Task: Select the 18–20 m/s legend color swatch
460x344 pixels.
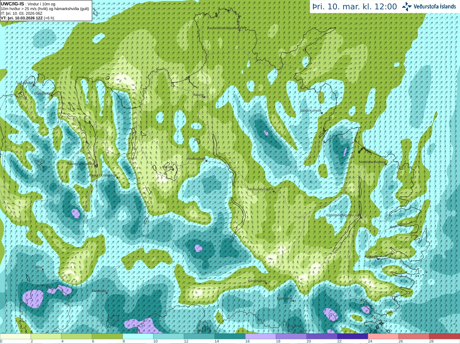Action: pos(291,336)
